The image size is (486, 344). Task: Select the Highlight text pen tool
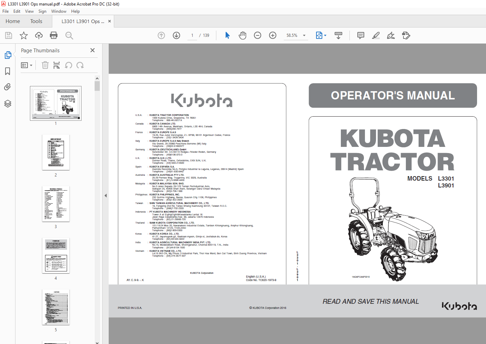(376, 35)
